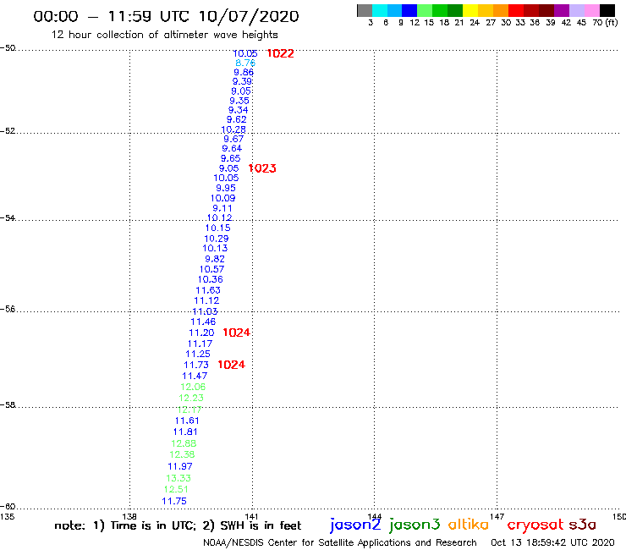Click the 11.97 wave height value
The width and height of the screenshot is (626, 550).
click(x=180, y=466)
